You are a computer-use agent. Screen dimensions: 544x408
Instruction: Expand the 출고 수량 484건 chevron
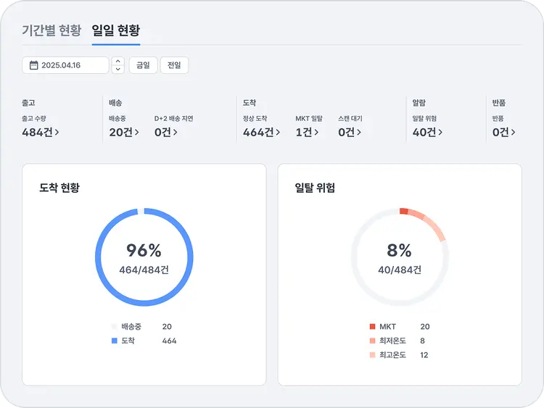click(x=57, y=133)
